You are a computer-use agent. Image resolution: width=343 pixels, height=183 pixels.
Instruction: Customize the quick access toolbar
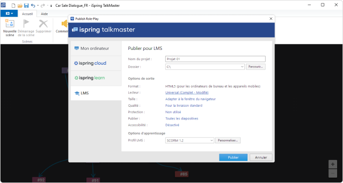coord(51,6)
